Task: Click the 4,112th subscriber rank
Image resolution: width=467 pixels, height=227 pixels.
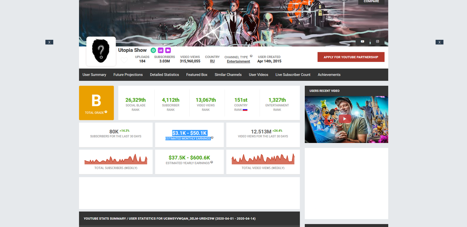Action: click(x=170, y=100)
